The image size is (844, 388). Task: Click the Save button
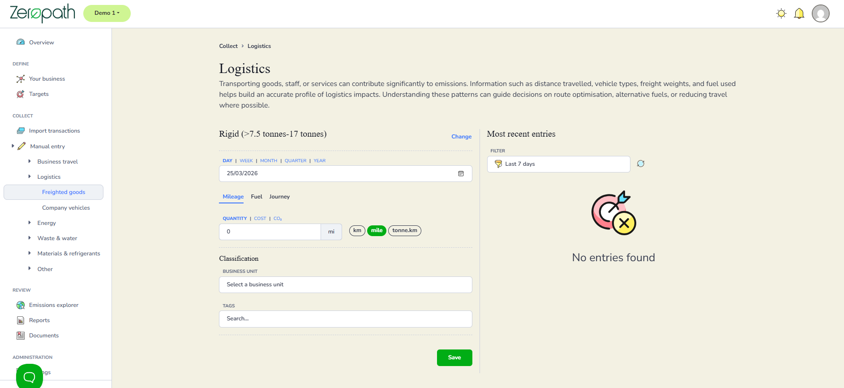(454, 358)
